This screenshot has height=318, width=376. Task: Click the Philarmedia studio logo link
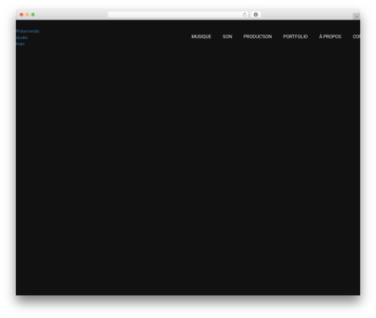pyautogui.click(x=27, y=38)
